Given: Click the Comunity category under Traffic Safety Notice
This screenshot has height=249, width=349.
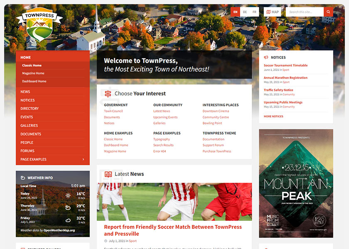Looking at the screenshot, I should point(289,94).
